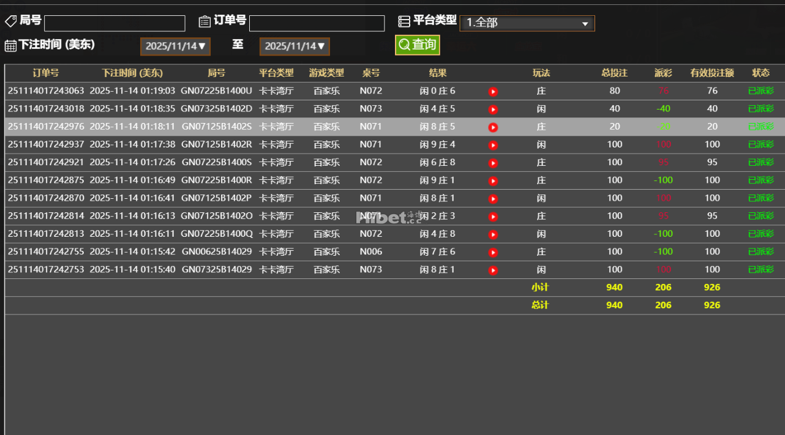Play the video replay for order 251114017243063
The width and height of the screenshot is (785, 435).
pos(493,92)
